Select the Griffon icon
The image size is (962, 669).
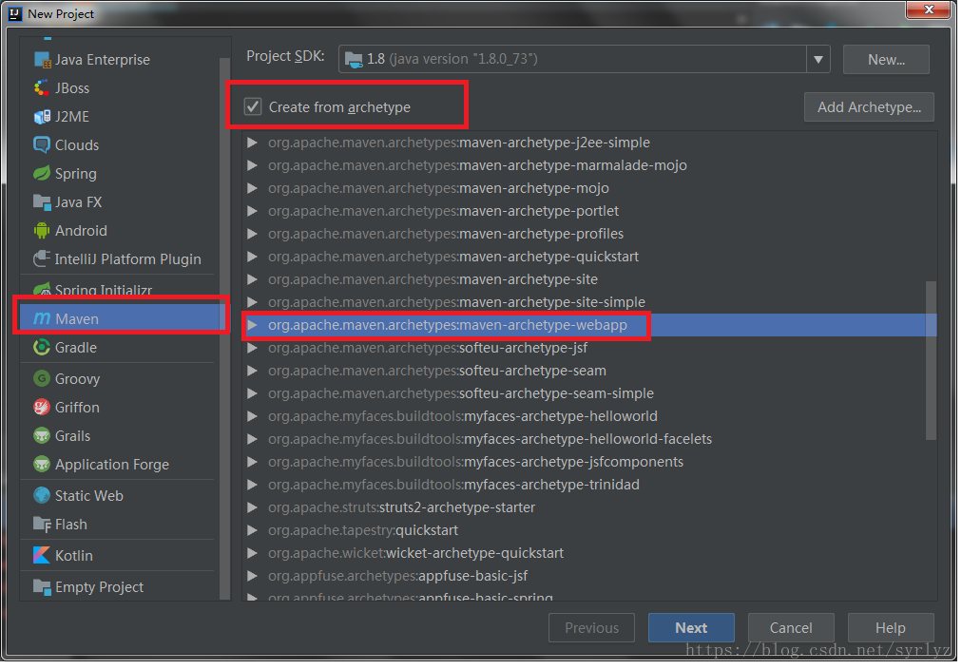point(42,408)
